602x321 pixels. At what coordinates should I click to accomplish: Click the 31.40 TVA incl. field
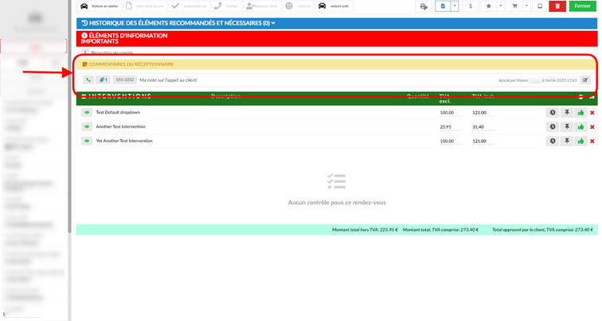click(x=483, y=127)
